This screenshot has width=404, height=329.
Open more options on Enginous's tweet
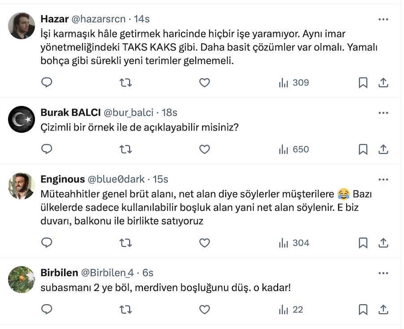pos(383,179)
